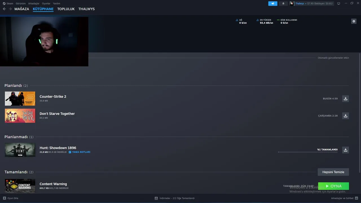Open Arkadaşlar ve Sohbet
Viewport: 361px width, 203px height.
[x=342, y=198]
